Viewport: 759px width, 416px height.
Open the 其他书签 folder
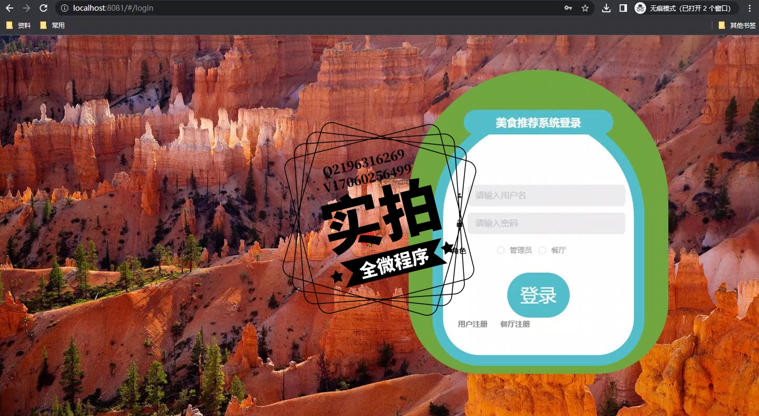tap(737, 25)
